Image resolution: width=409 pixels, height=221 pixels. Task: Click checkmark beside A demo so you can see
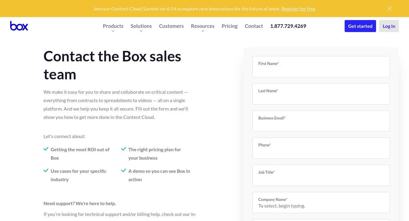123,170
